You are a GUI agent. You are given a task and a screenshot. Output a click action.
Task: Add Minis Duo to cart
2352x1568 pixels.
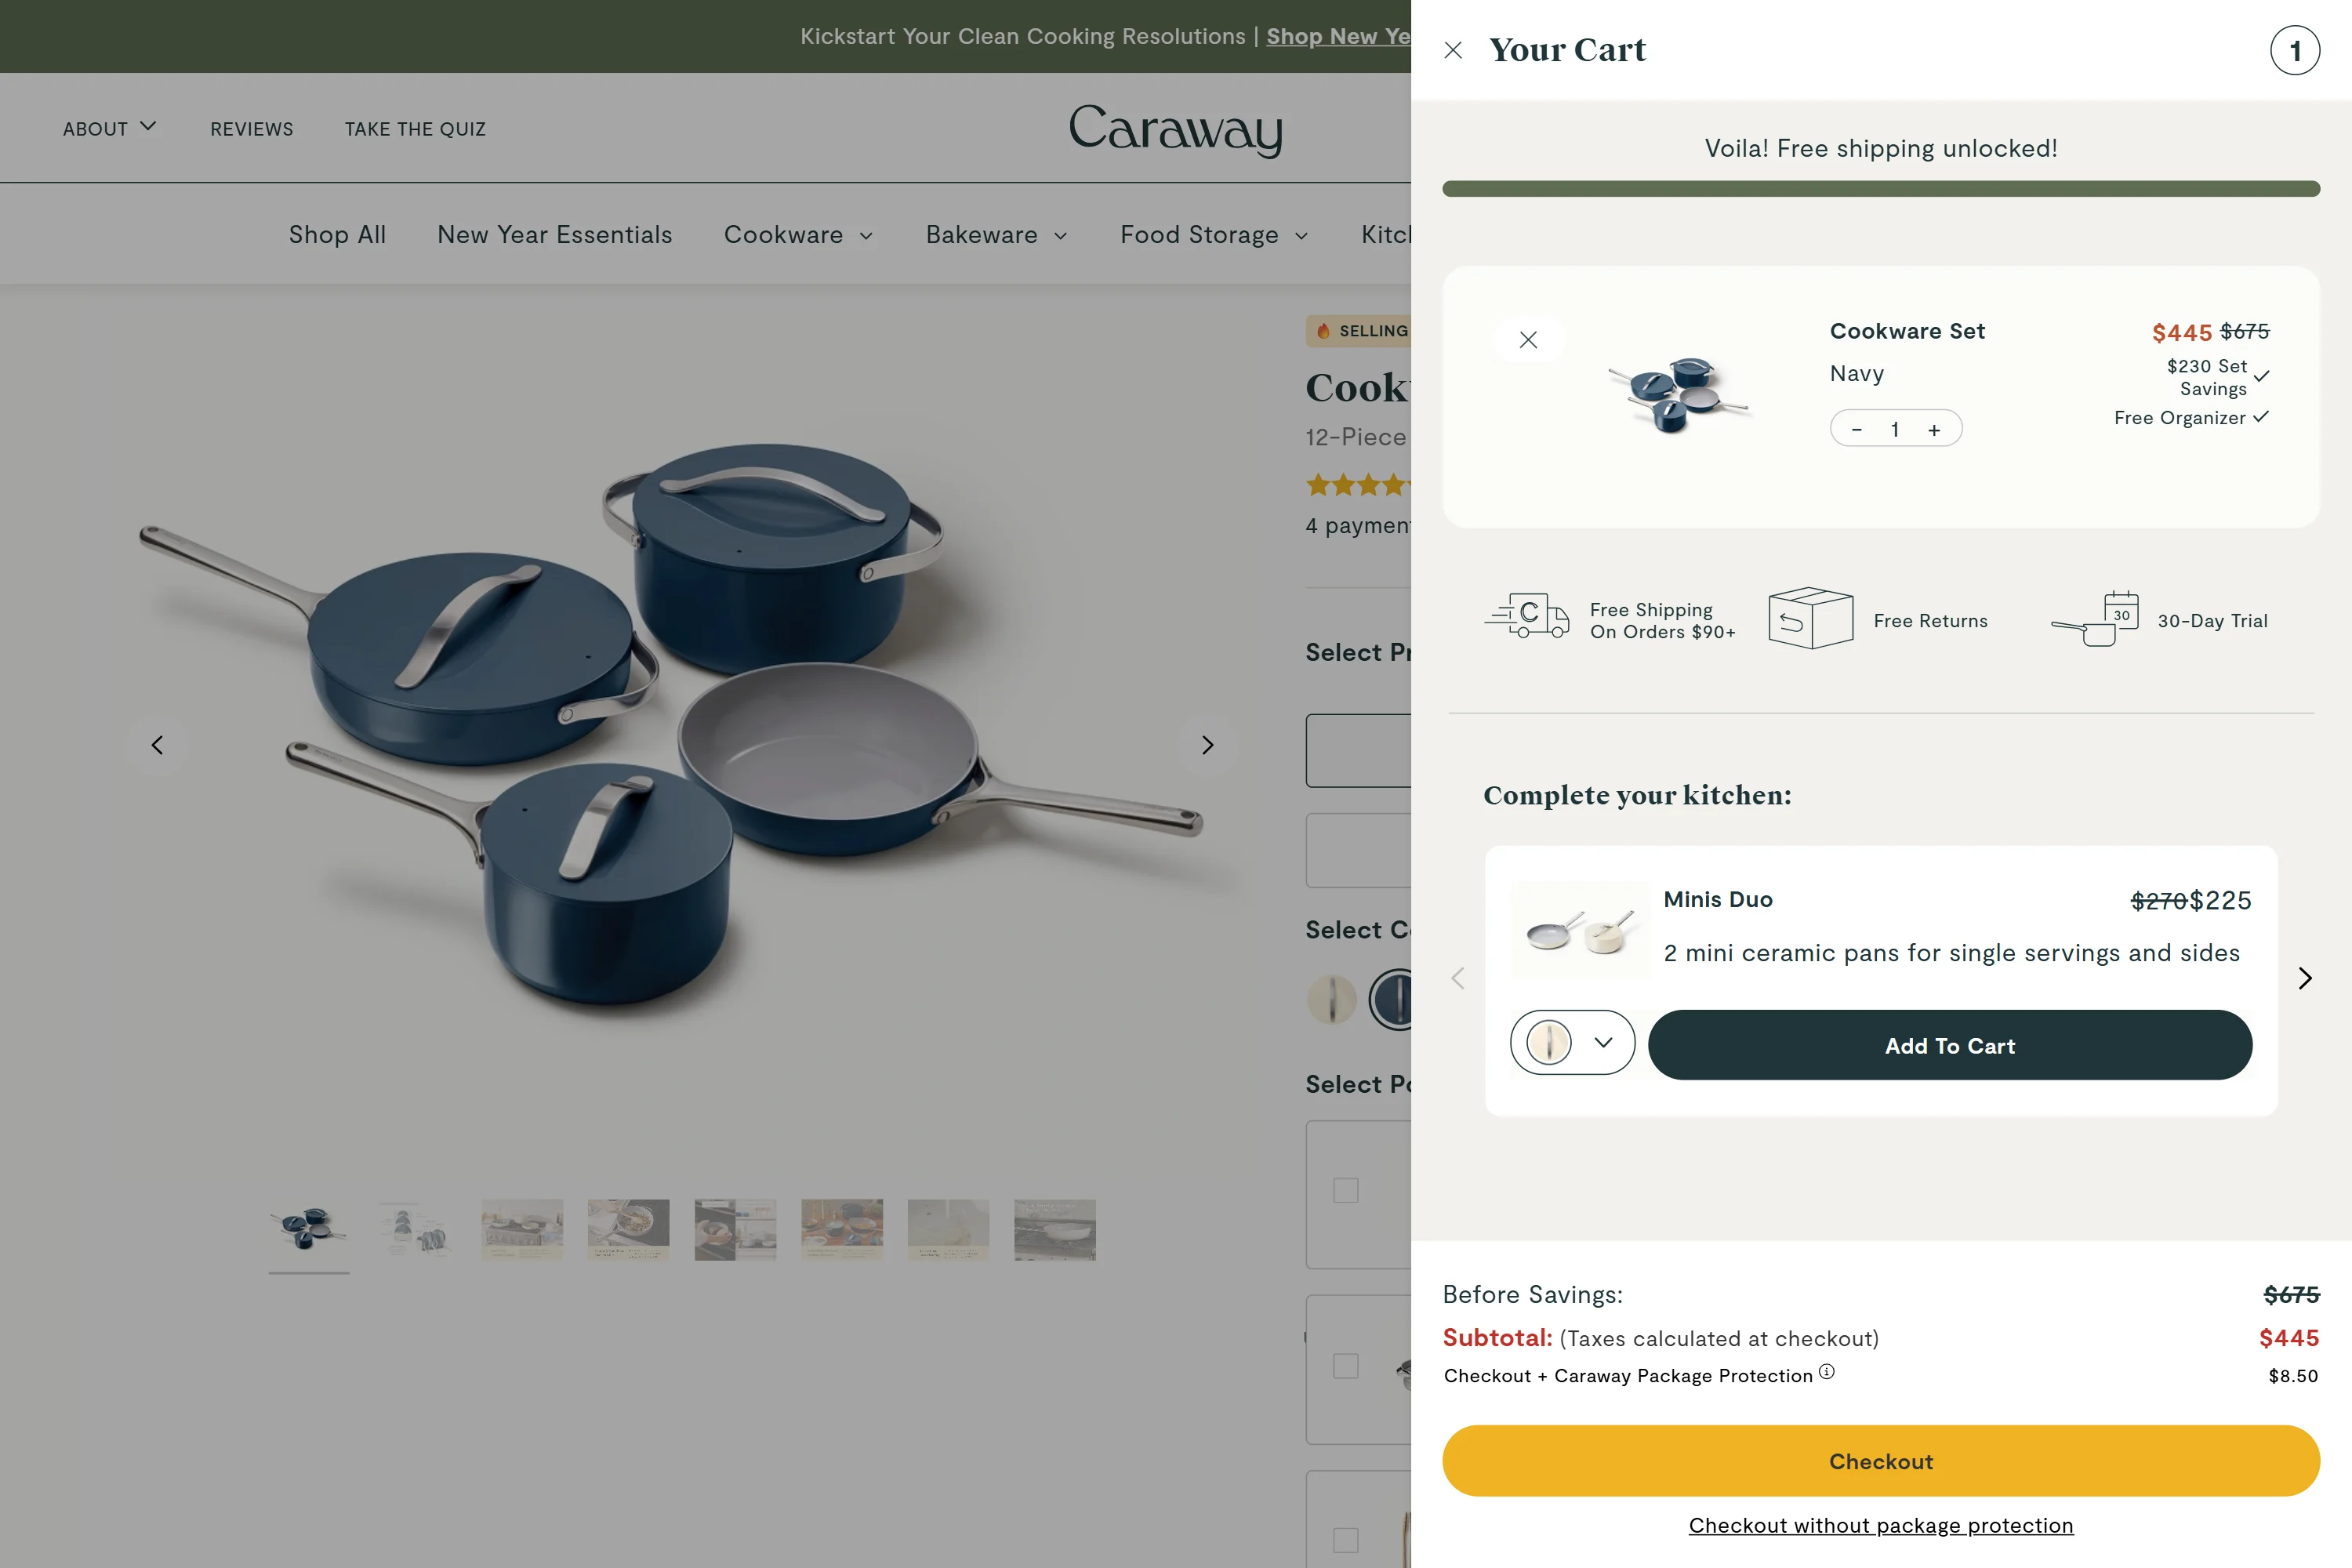[x=1949, y=1045]
